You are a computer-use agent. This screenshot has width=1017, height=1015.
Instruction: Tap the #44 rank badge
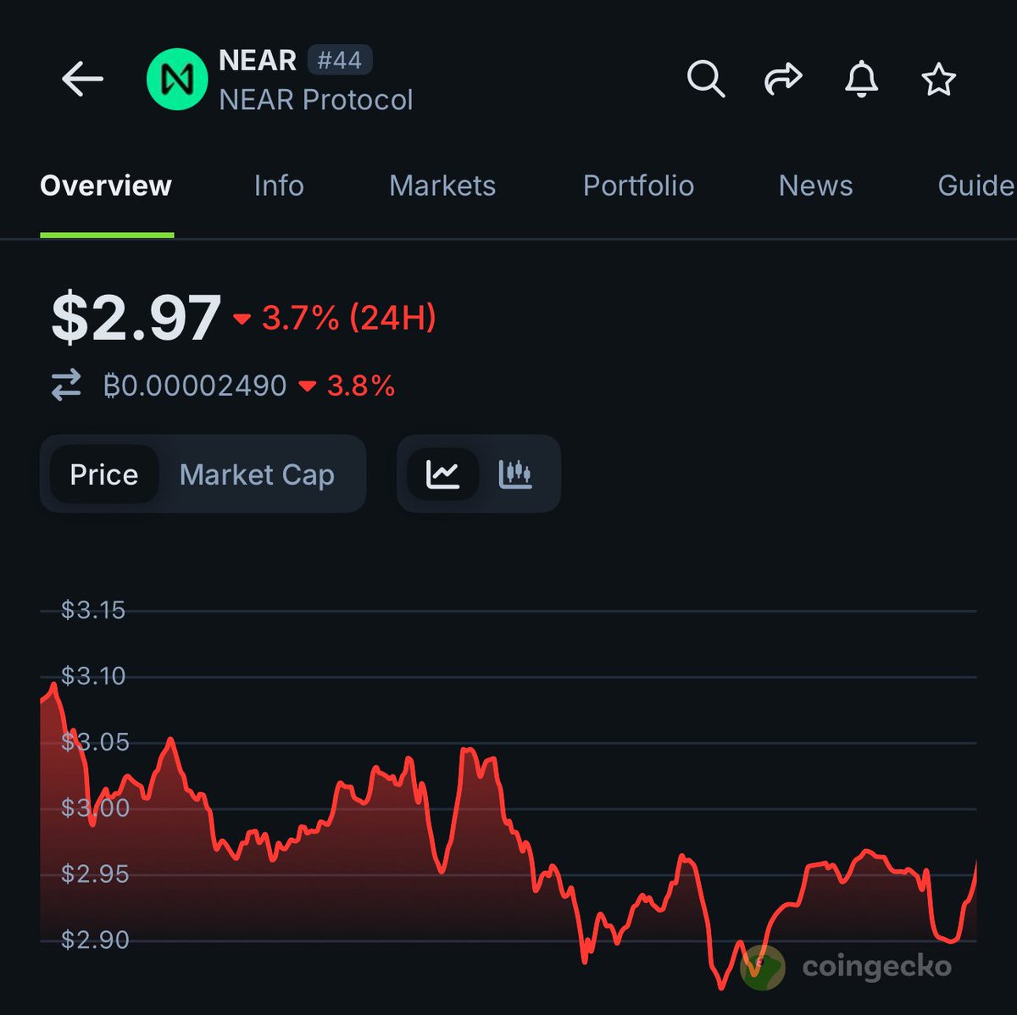[x=340, y=60]
